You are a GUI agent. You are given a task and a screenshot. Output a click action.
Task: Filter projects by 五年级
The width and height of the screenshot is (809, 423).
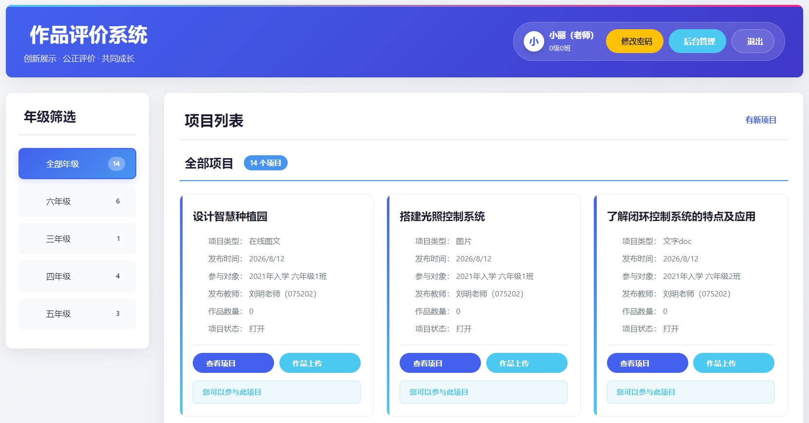click(77, 313)
